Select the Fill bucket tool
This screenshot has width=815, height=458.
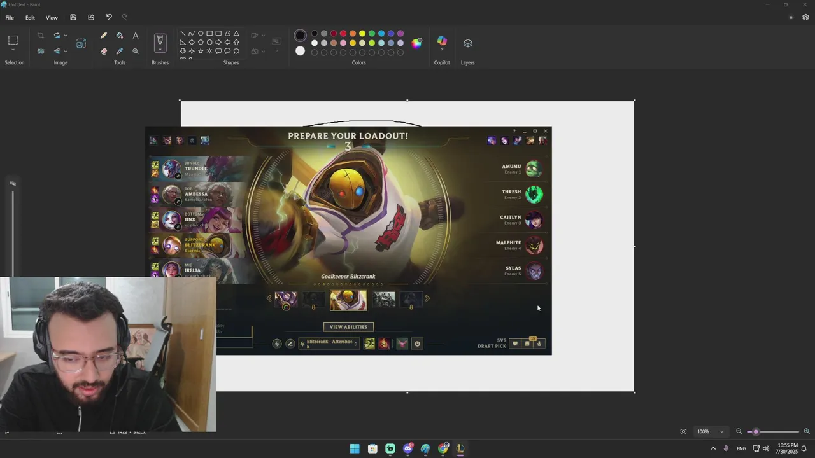pos(120,36)
